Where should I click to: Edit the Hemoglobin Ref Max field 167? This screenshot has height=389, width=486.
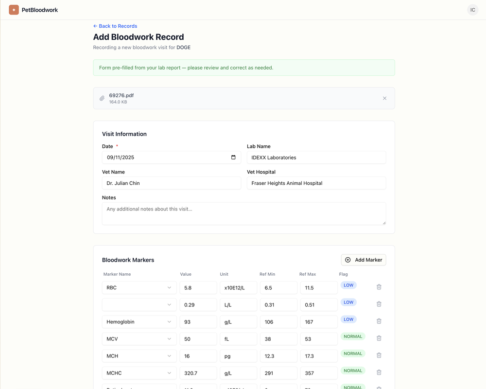click(x=319, y=322)
